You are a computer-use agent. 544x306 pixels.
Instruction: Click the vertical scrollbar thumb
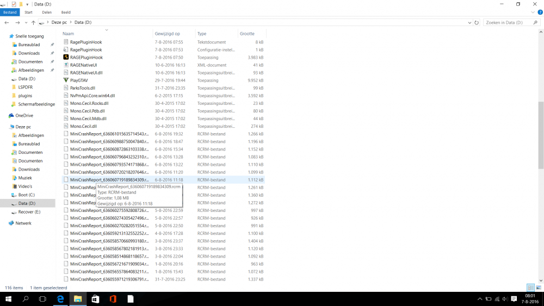[x=541, y=135]
